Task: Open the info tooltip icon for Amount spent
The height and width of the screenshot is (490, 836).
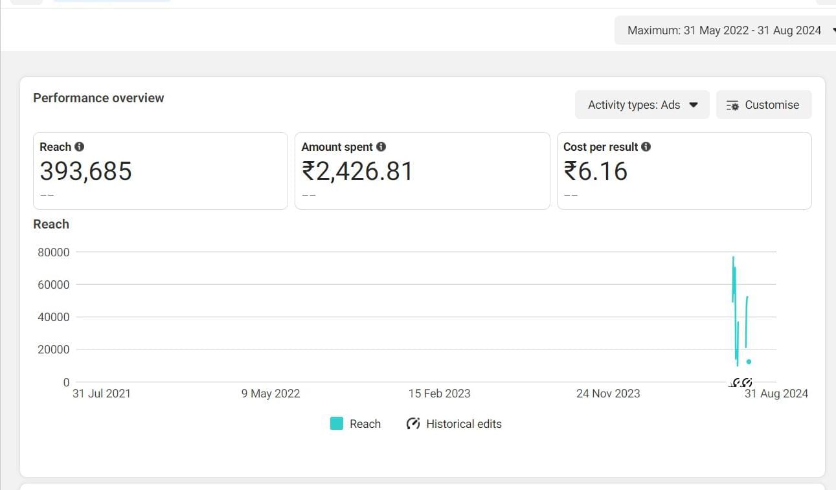Action: [381, 147]
